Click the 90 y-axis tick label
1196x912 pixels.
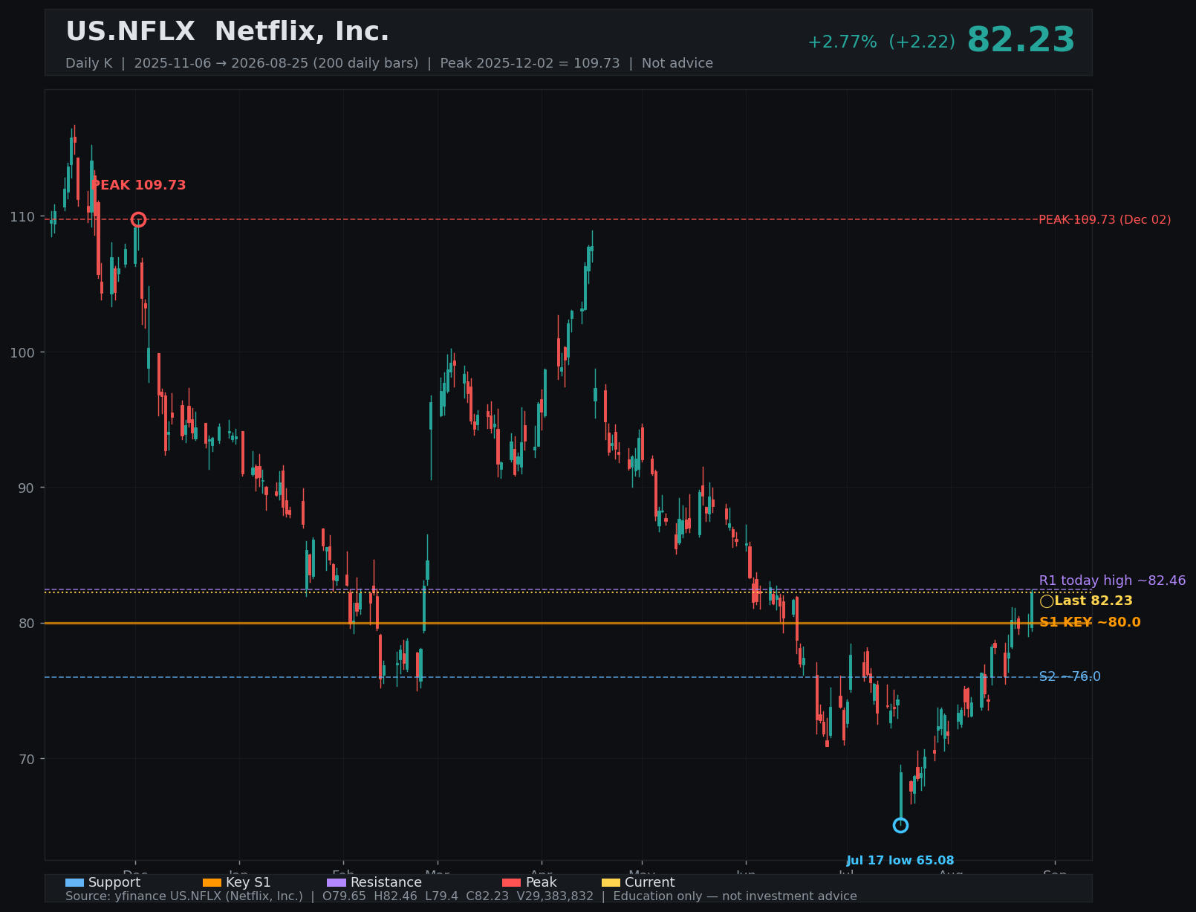pyautogui.click(x=26, y=488)
